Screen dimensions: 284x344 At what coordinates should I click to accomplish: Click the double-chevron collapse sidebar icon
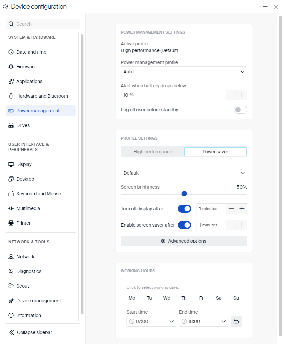click(x=12, y=332)
